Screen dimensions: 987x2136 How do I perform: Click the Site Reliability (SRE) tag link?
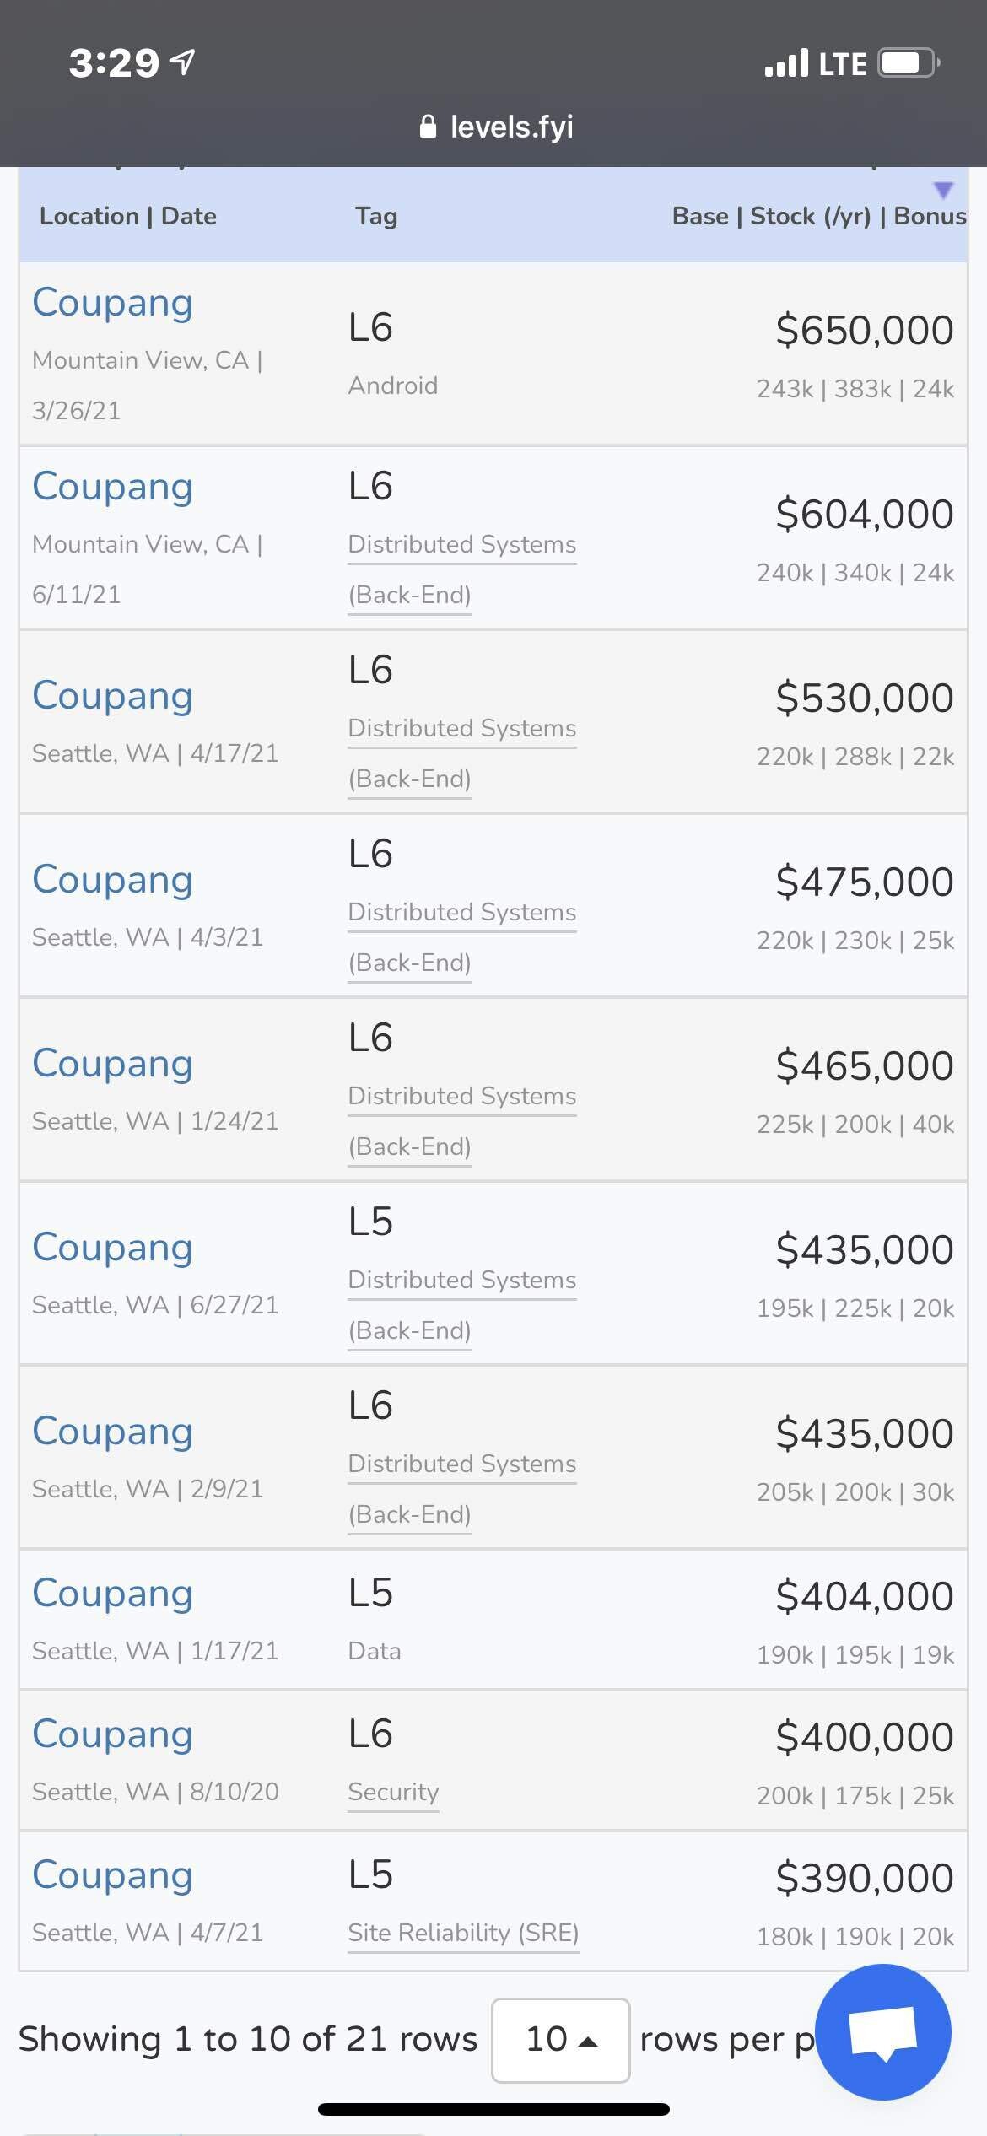(x=463, y=1933)
